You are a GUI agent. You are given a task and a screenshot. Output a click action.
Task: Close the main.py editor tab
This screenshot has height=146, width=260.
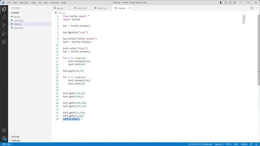click(130, 8)
